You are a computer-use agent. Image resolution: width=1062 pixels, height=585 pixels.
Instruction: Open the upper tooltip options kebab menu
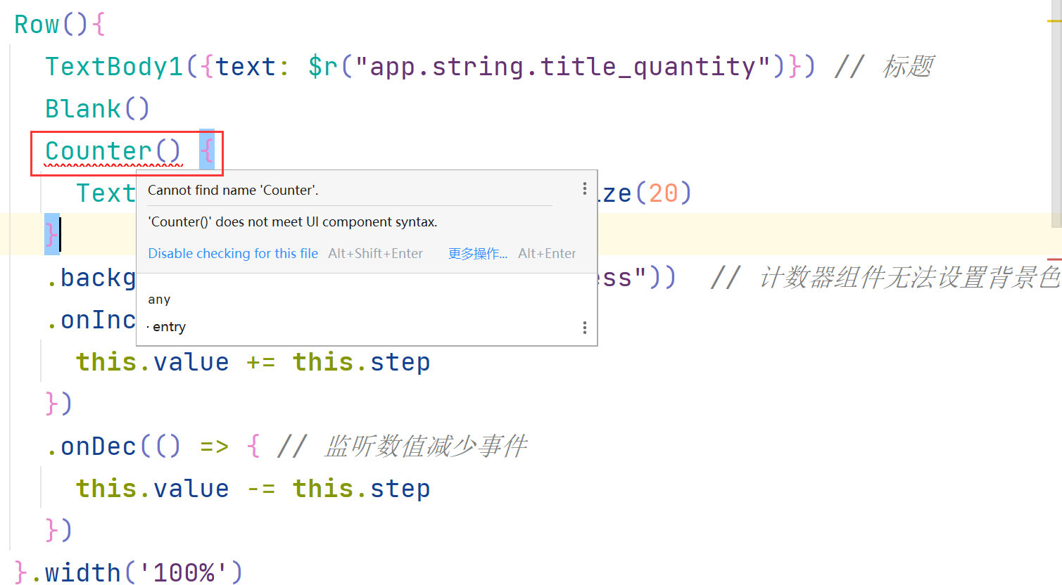584,188
